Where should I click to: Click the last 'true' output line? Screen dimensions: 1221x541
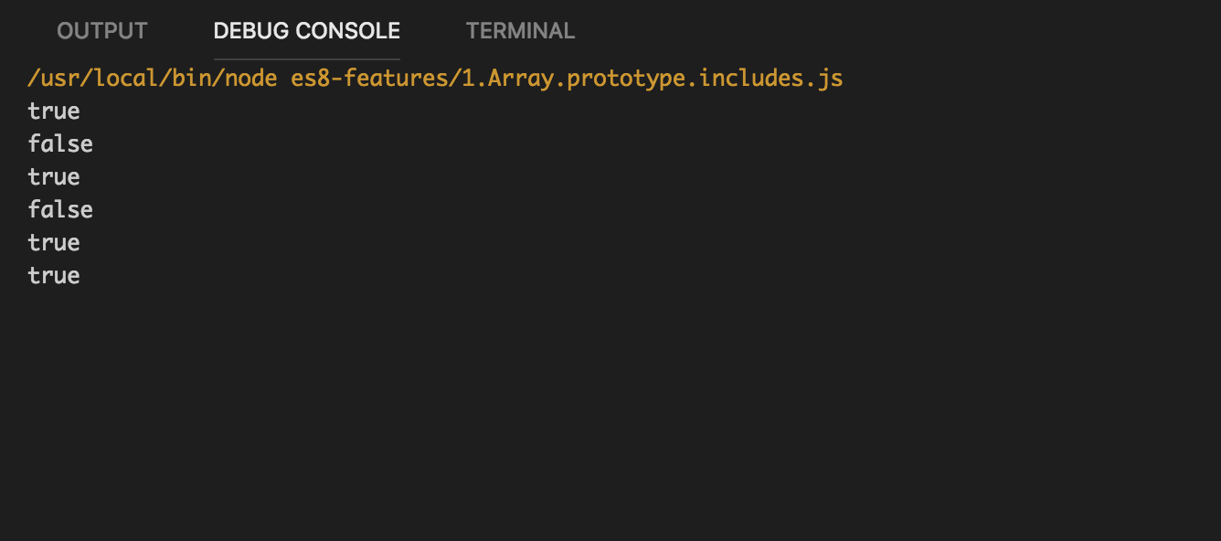coord(53,275)
